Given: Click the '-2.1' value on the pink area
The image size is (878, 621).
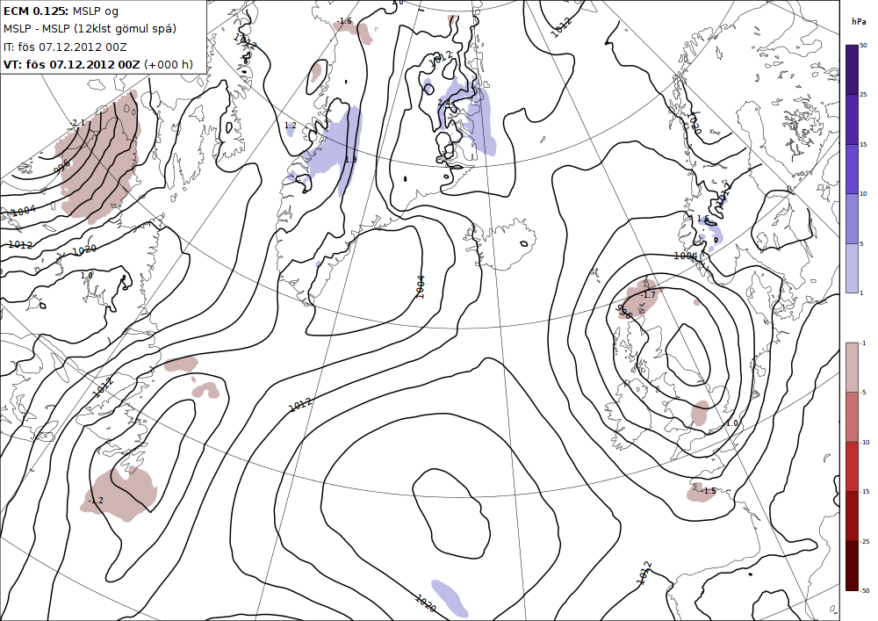Looking at the screenshot, I should 78,123.
